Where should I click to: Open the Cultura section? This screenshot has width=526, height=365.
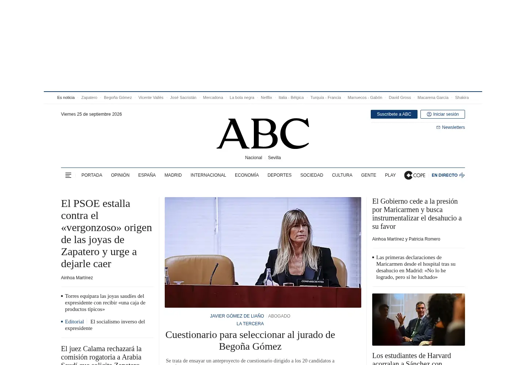coord(342,175)
